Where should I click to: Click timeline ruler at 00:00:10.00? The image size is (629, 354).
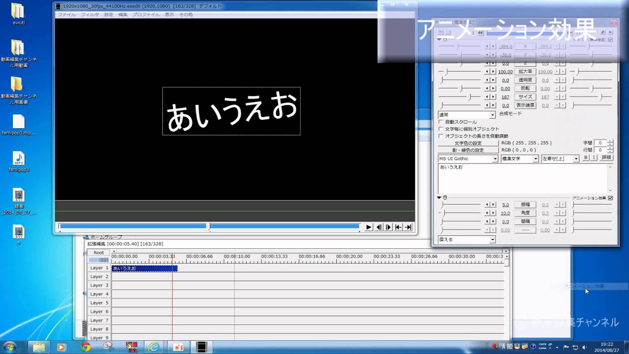pyautogui.click(x=237, y=257)
